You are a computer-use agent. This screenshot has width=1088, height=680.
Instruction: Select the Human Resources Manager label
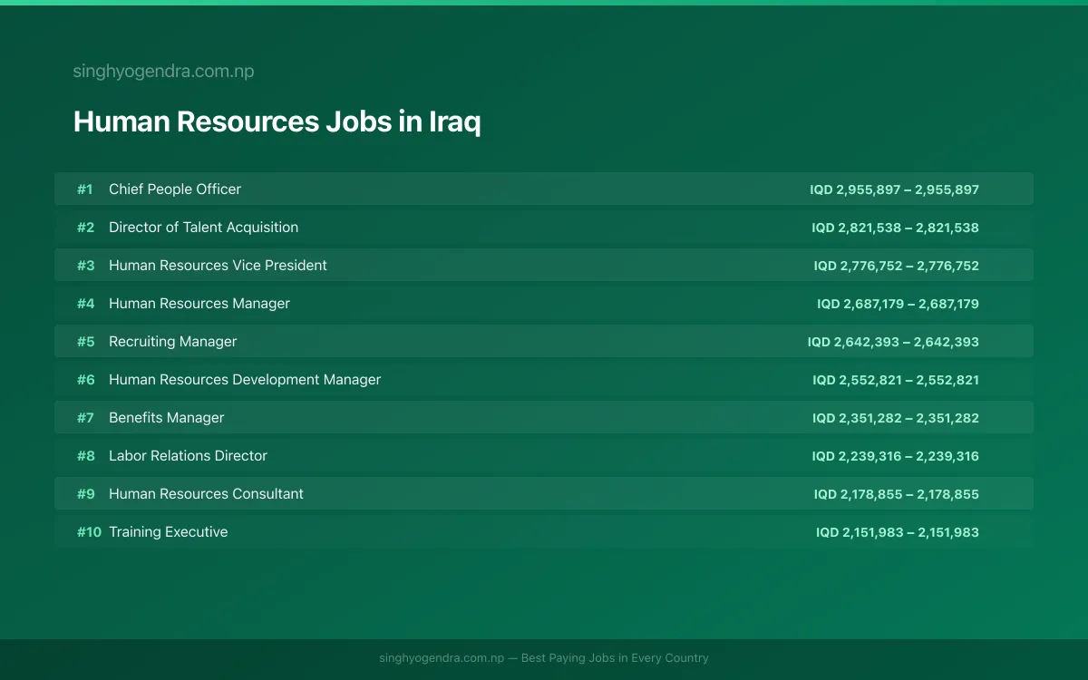pos(199,304)
